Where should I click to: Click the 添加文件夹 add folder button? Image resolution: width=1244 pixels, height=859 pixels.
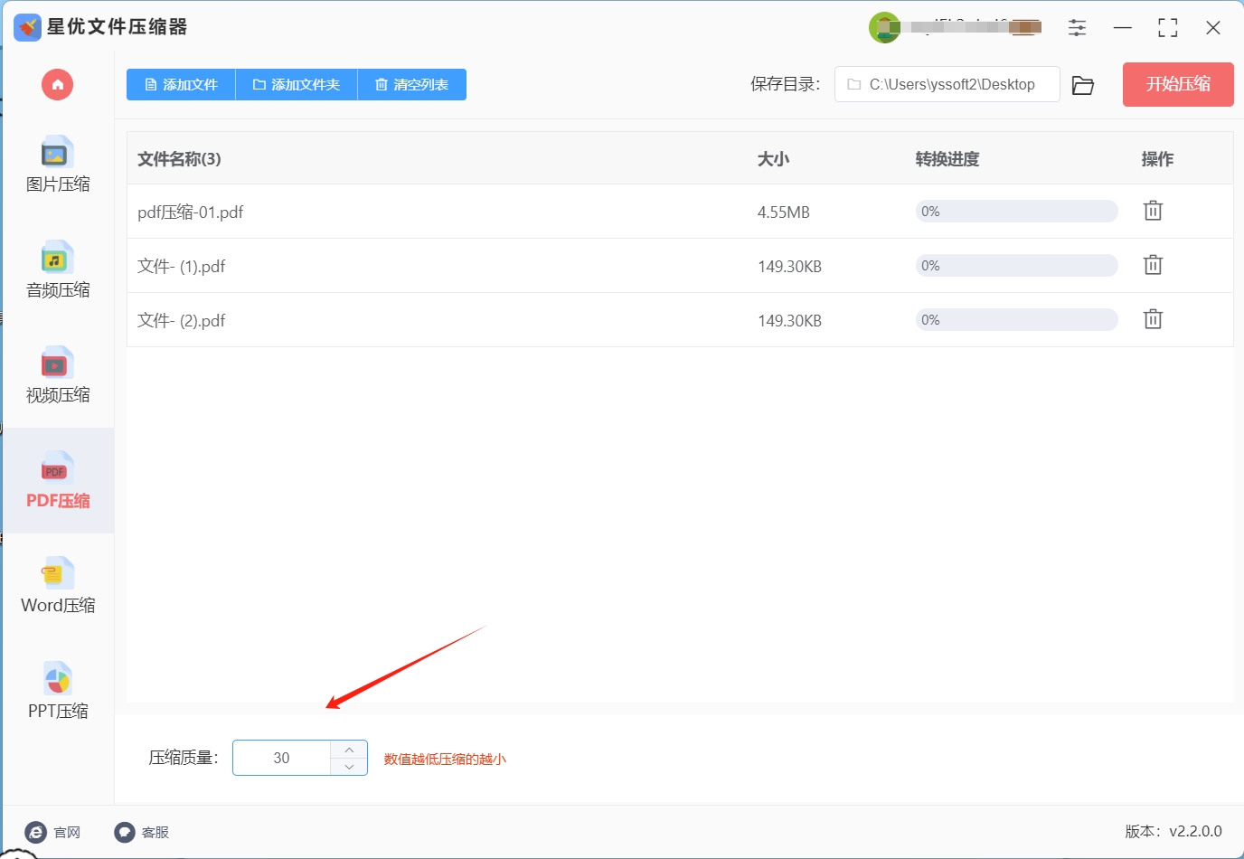297,85
